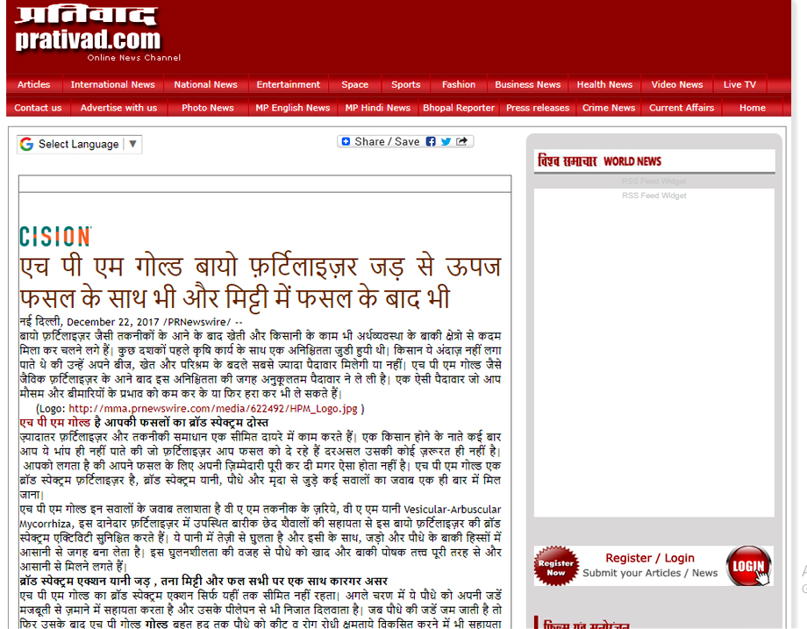The image size is (807, 629).
Task: Open Press releases section
Action: 538,108
